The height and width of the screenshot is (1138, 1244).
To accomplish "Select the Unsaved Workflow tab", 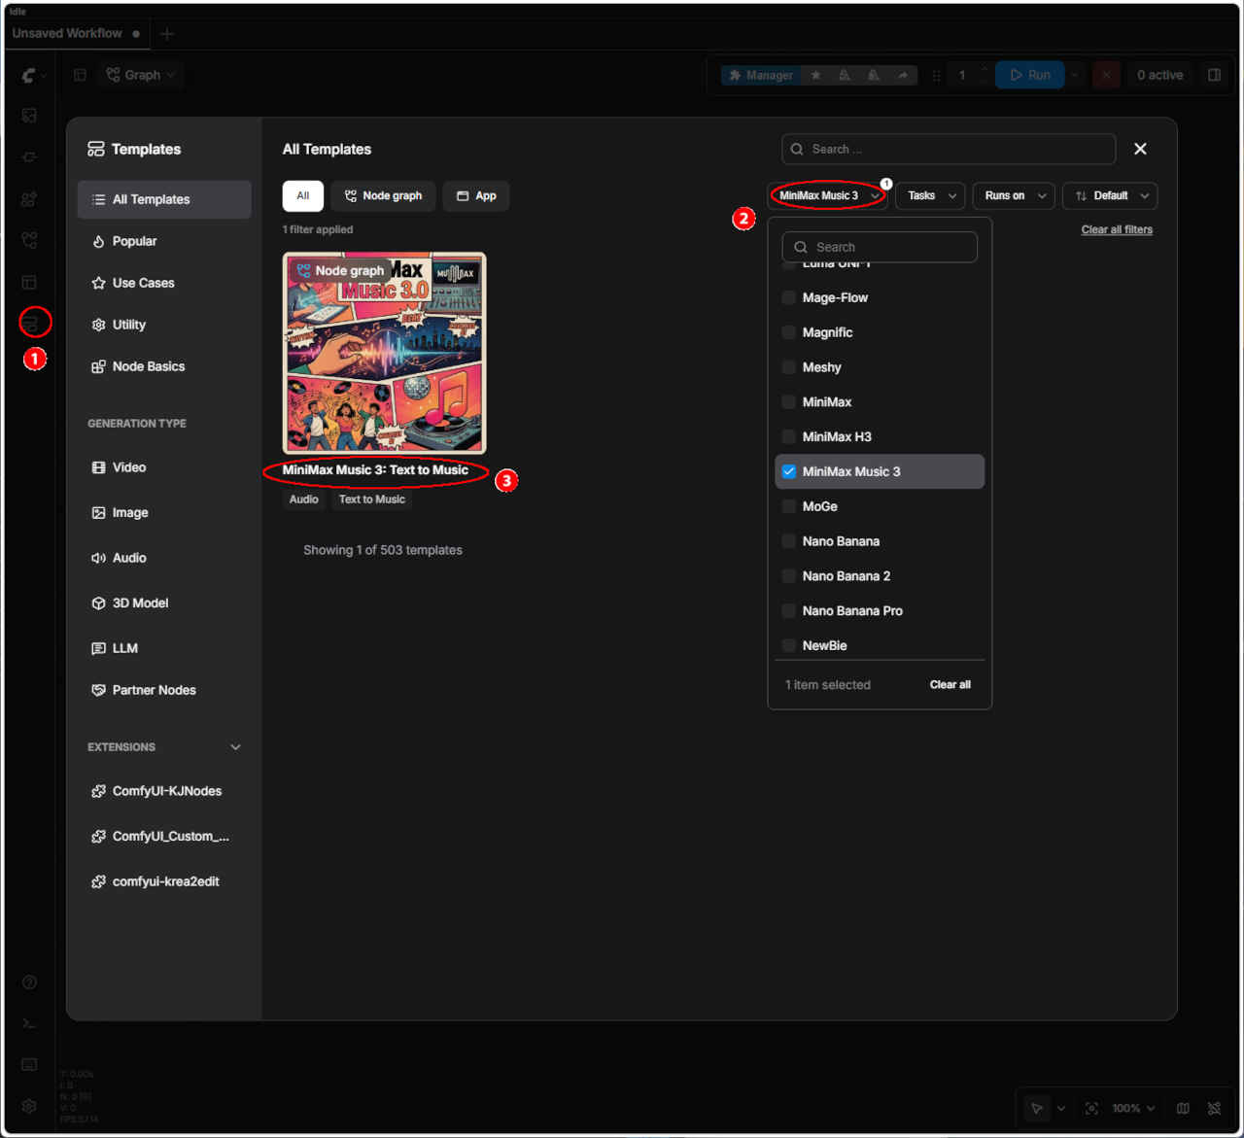I will coord(76,34).
